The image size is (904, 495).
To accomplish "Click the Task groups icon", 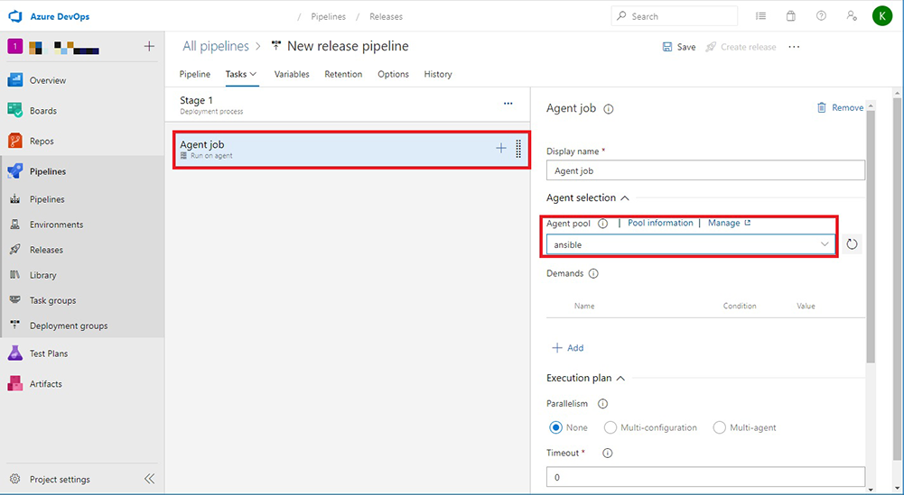I will pos(15,300).
